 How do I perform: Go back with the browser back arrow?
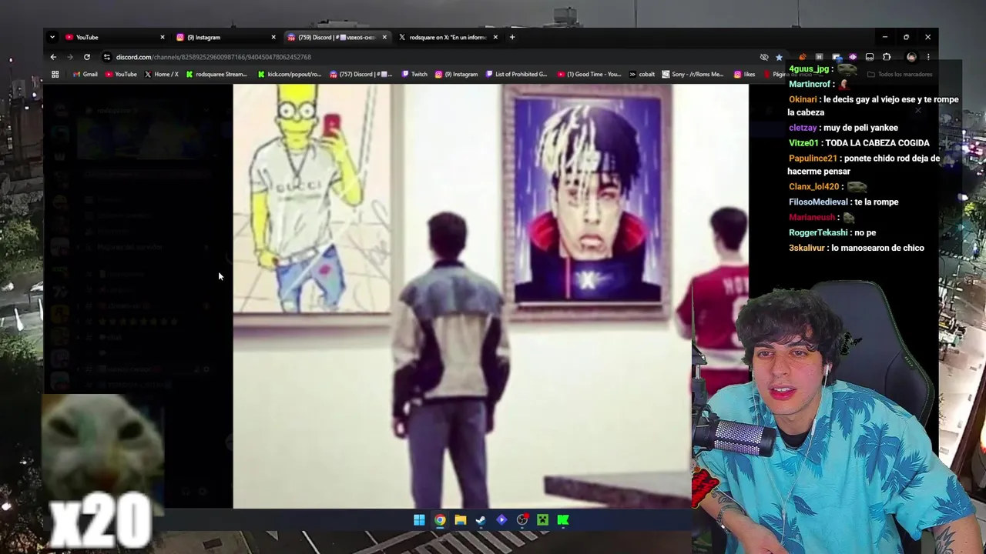pyautogui.click(x=53, y=57)
